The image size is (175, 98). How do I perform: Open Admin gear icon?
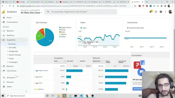4,87
